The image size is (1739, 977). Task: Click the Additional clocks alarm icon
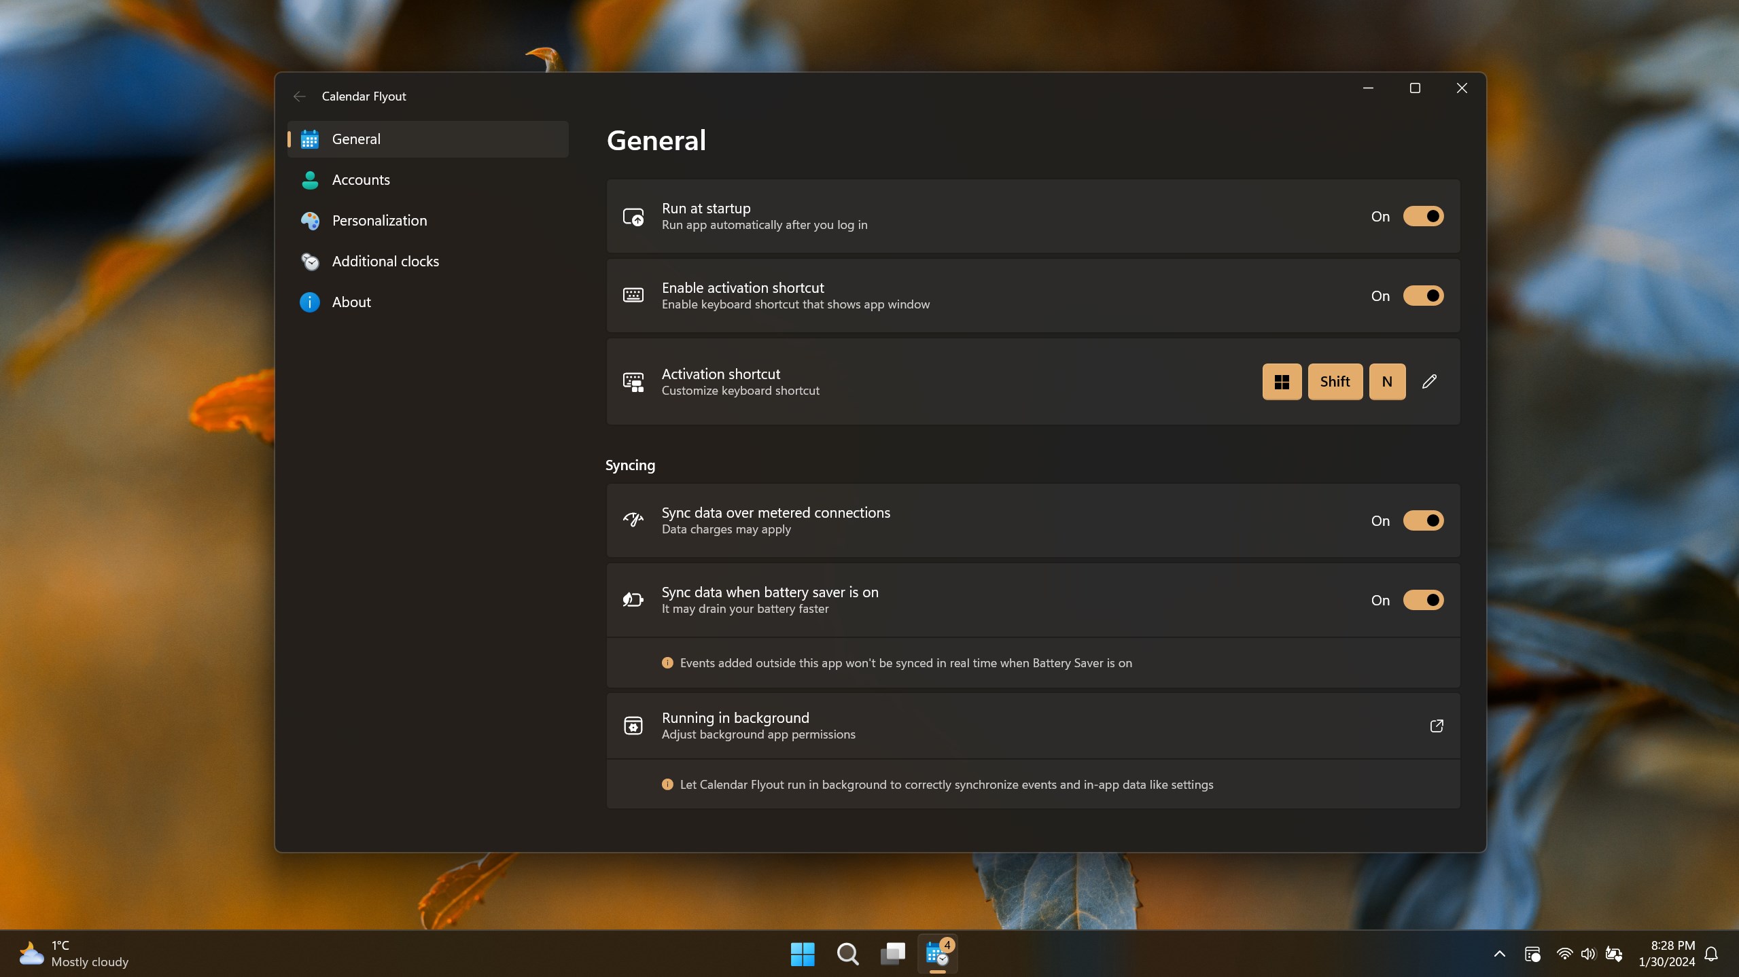click(x=310, y=261)
